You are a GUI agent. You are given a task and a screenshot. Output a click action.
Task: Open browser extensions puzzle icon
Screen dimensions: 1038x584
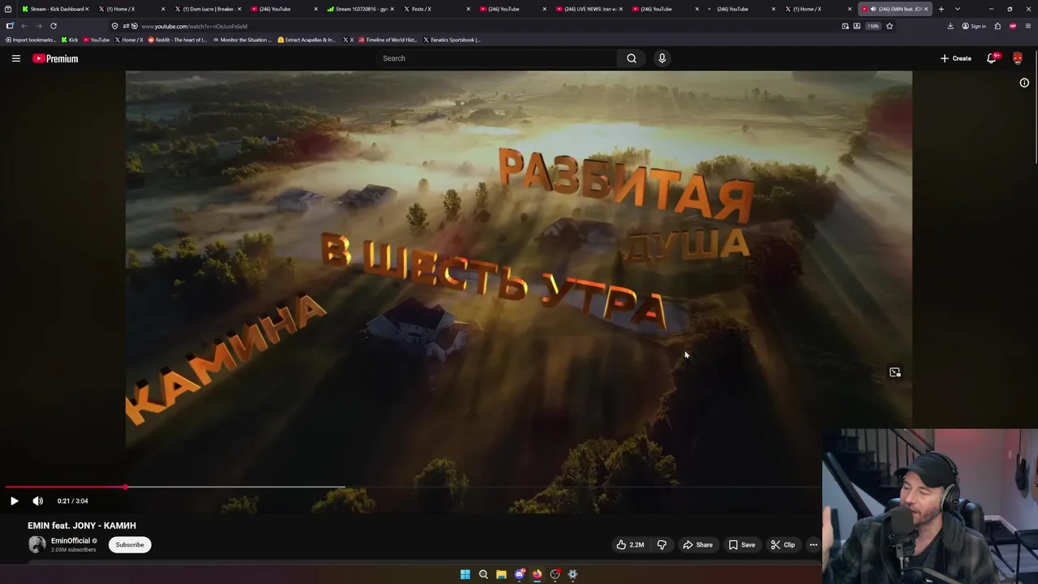(997, 26)
